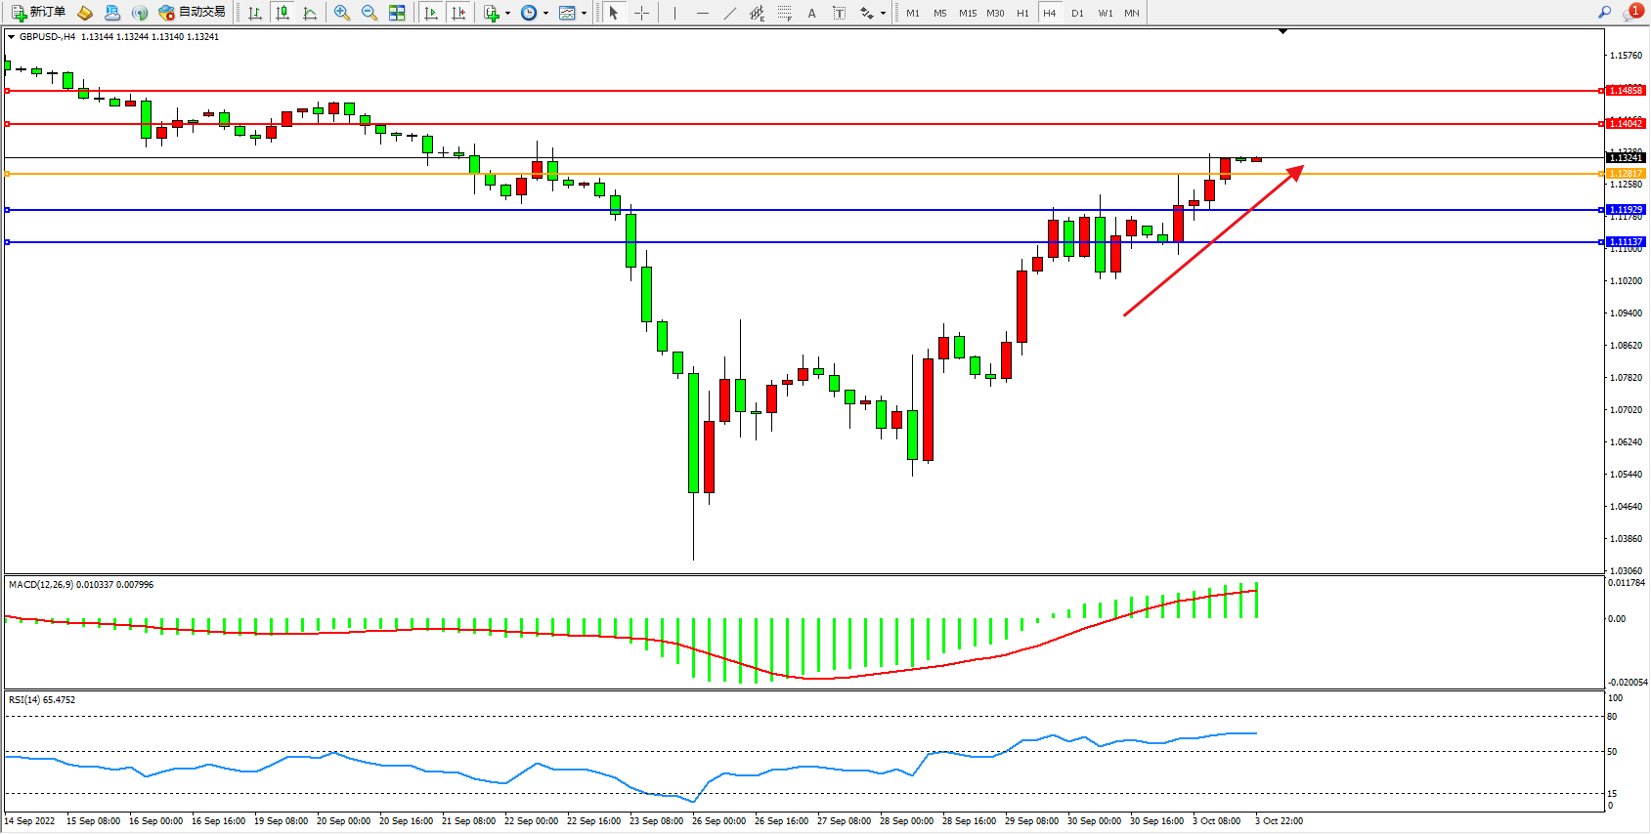
Task: Zoom out of the chart
Action: tap(369, 13)
